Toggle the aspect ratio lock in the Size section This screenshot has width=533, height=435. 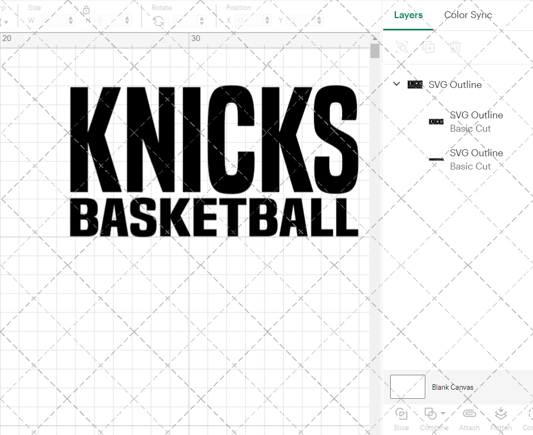86,10
